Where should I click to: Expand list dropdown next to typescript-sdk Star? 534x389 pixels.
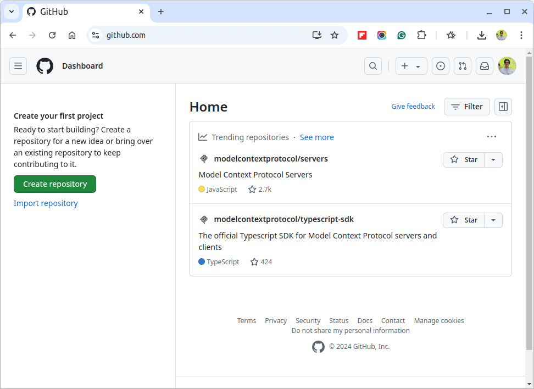click(493, 220)
